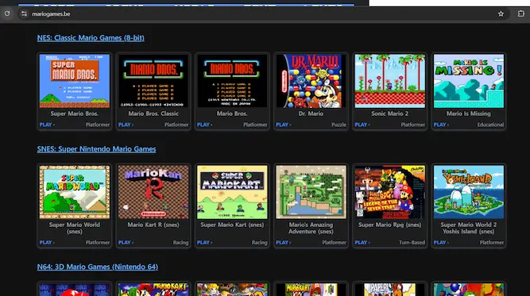The height and width of the screenshot is (296, 530).
Task: Open Mario's Amazing Adventure map thumbnail
Action: point(311,192)
